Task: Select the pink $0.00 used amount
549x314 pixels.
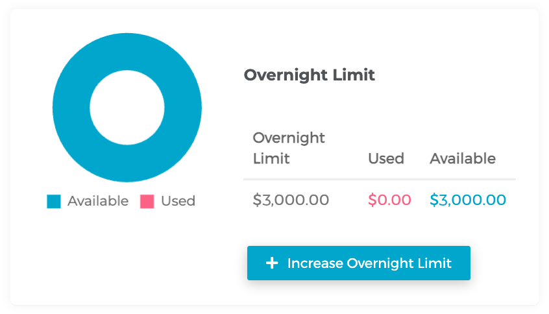Action: 389,200
